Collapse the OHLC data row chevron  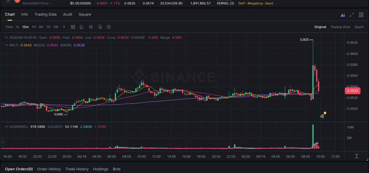[x=6, y=37]
